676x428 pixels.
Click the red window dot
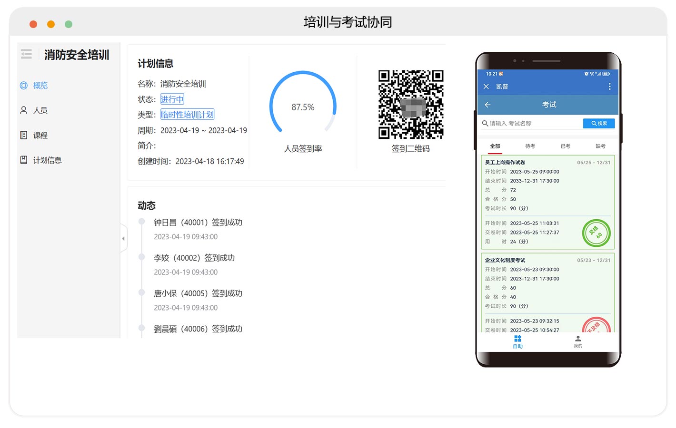(33, 24)
